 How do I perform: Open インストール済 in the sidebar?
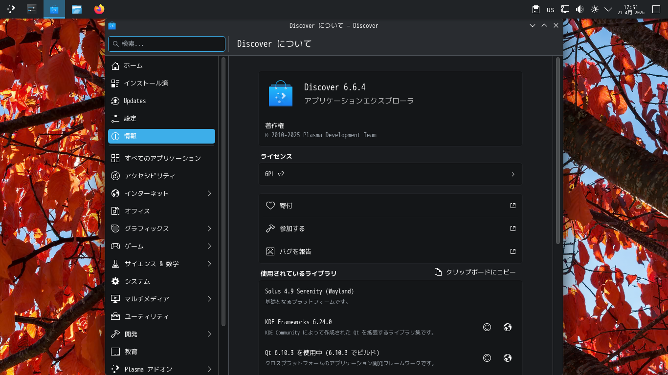(161, 83)
